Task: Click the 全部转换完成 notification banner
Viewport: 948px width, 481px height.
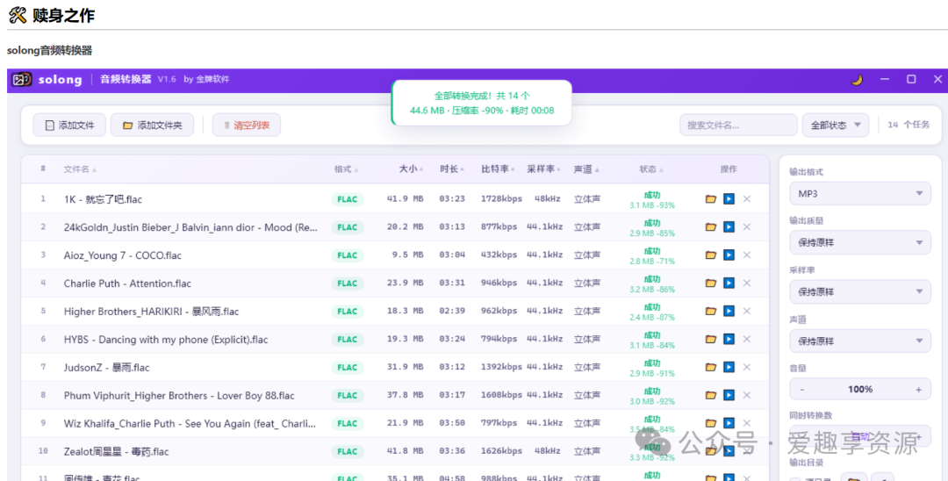Action: [x=482, y=103]
